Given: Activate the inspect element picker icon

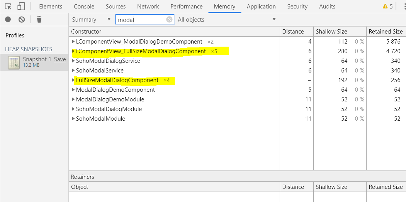Looking at the screenshot, I should [8, 7].
